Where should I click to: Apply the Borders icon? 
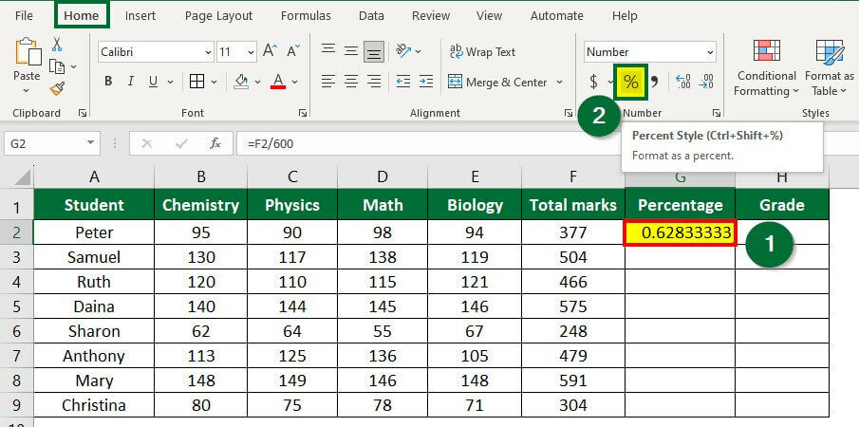click(x=196, y=82)
